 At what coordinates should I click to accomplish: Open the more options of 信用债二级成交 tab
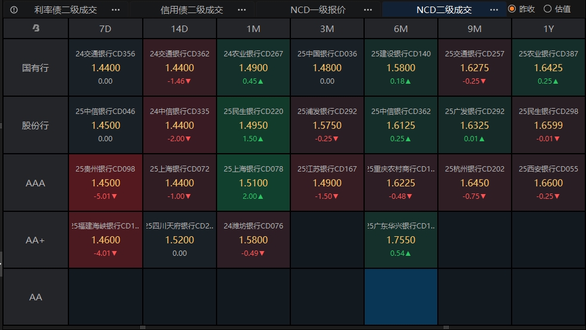242,9
